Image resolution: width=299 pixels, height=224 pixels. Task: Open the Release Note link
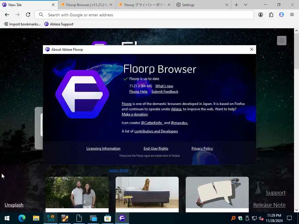[x=269, y=205]
